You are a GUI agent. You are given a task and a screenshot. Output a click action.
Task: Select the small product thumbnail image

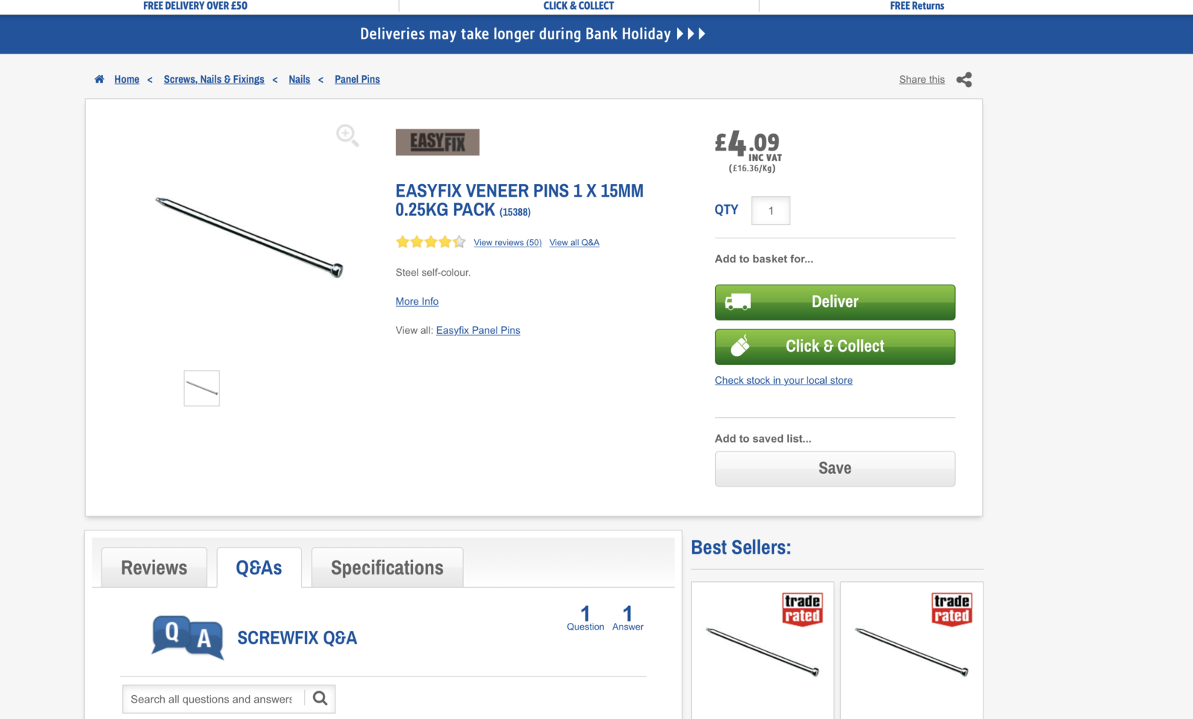pyautogui.click(x=202, y=388)
